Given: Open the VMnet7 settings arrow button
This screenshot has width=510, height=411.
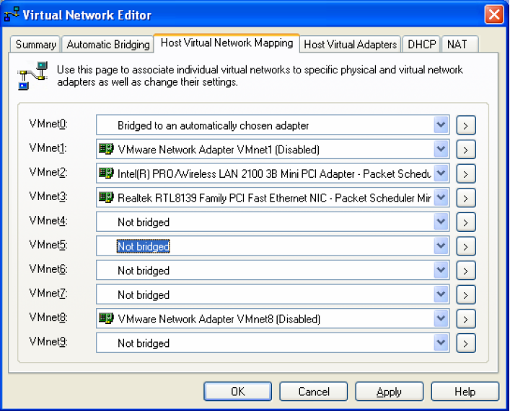Looking at the screenshot, I should (x=466, y=295).
